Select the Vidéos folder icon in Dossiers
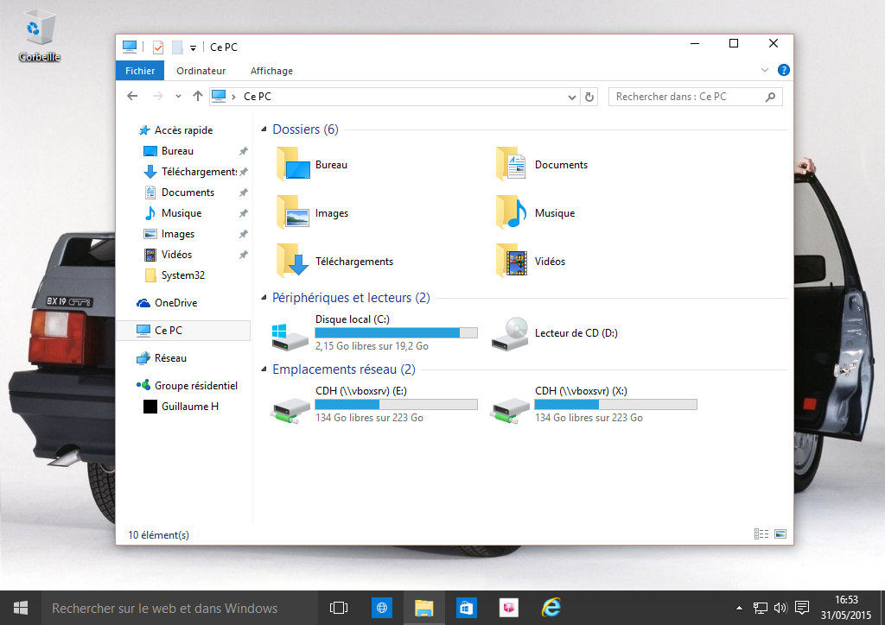 click(x=512, y=261)
